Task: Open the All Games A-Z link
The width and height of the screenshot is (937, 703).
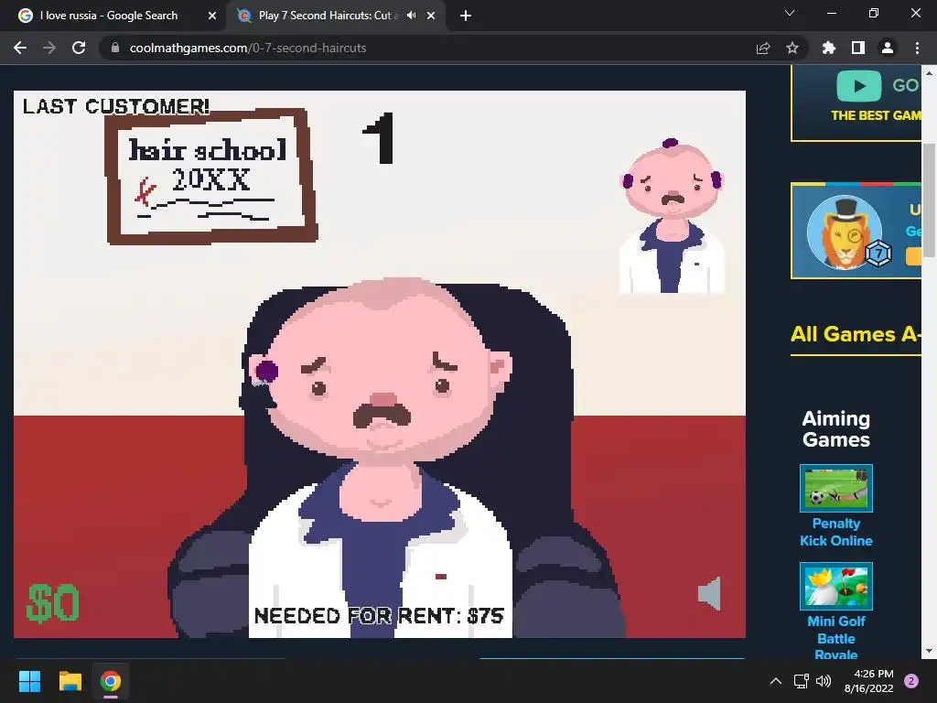Action: tap(856, 333)
